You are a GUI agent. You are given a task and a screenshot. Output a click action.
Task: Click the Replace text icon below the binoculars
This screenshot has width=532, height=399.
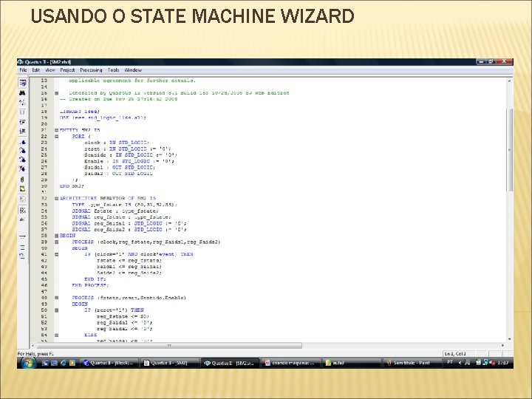pos(22,103)
